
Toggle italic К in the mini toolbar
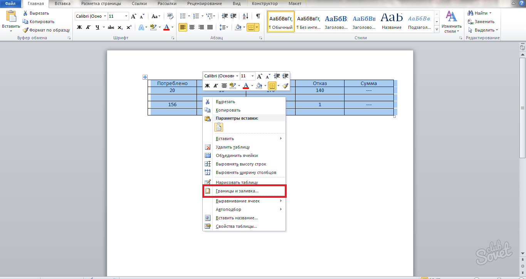(x=215, y=85)
